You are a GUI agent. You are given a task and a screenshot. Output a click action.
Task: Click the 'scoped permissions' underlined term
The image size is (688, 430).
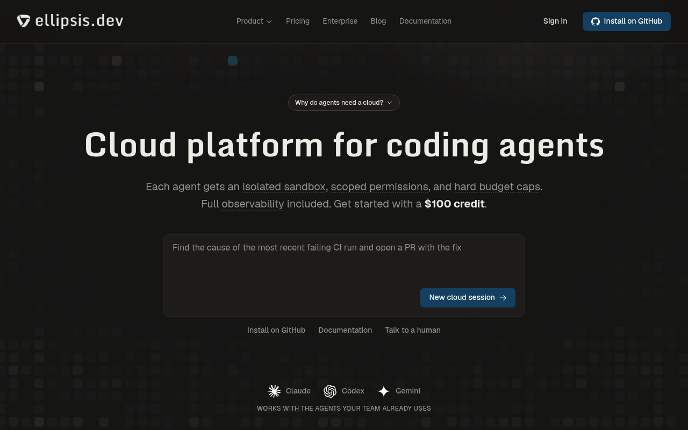(379, 187)
